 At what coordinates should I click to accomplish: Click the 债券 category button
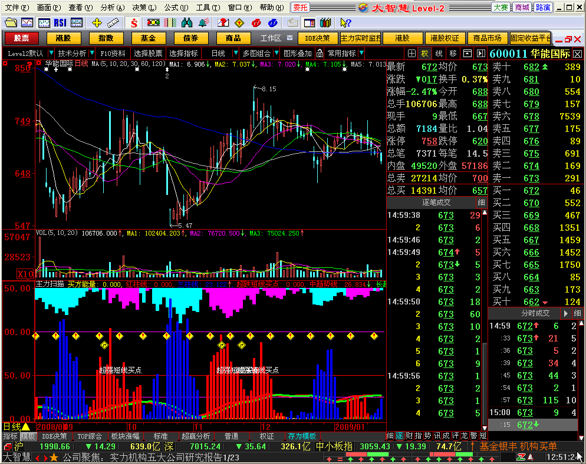click(x=190, y=38)
